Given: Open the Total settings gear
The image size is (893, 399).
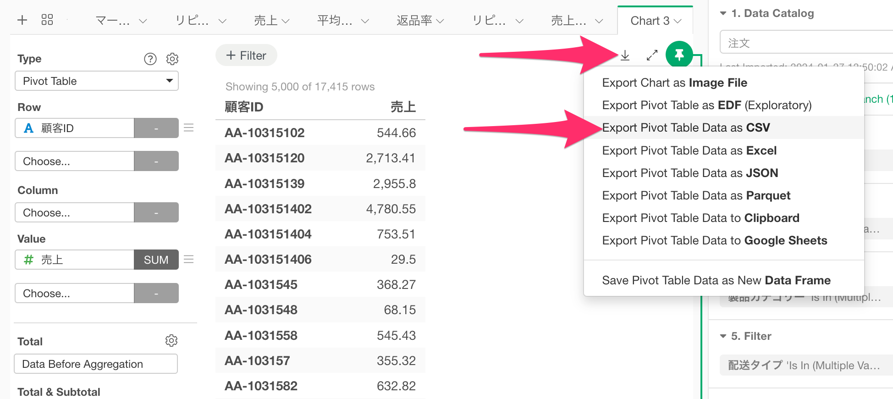Looking at the screenshot, I should tap(171, 341).
